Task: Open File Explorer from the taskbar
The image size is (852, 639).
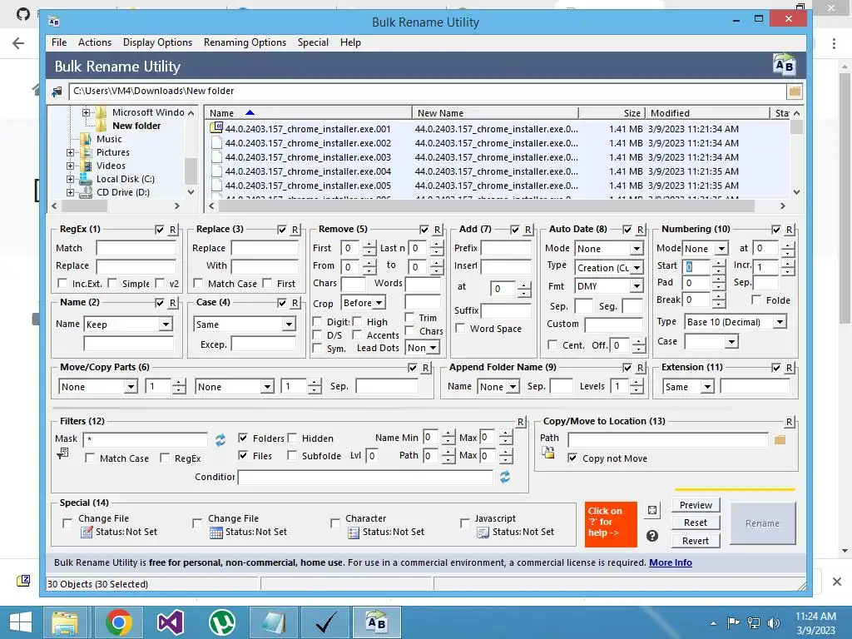Action: (x=65, y=622)
